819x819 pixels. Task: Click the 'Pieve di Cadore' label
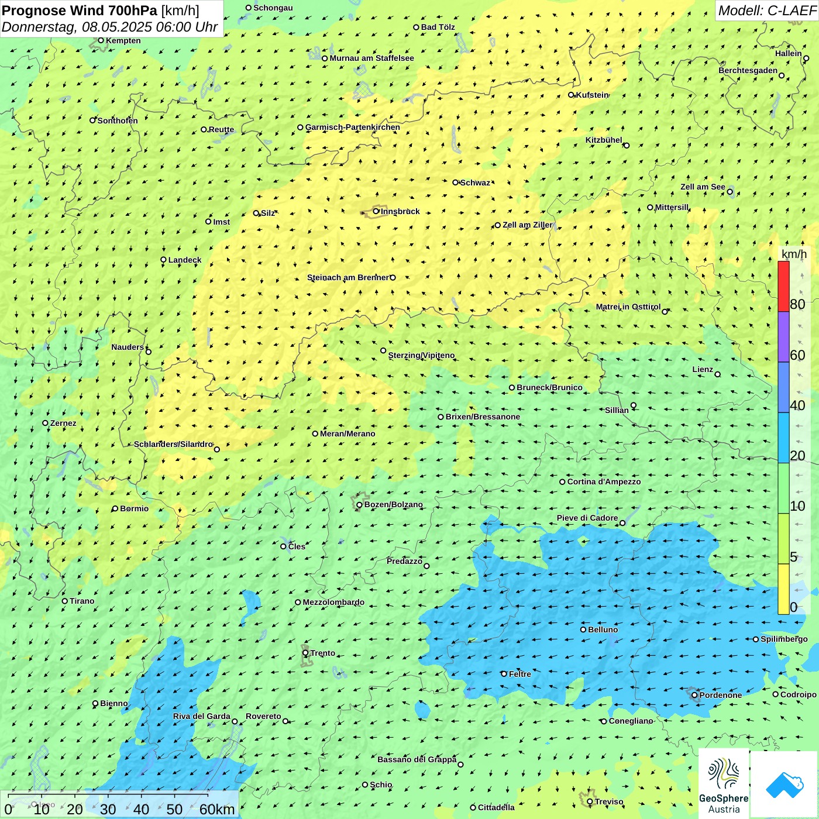point(587,518)
